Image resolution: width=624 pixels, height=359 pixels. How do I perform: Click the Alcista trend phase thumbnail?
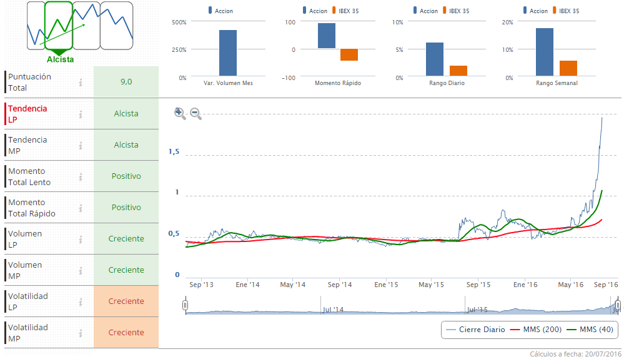[59, 26]
